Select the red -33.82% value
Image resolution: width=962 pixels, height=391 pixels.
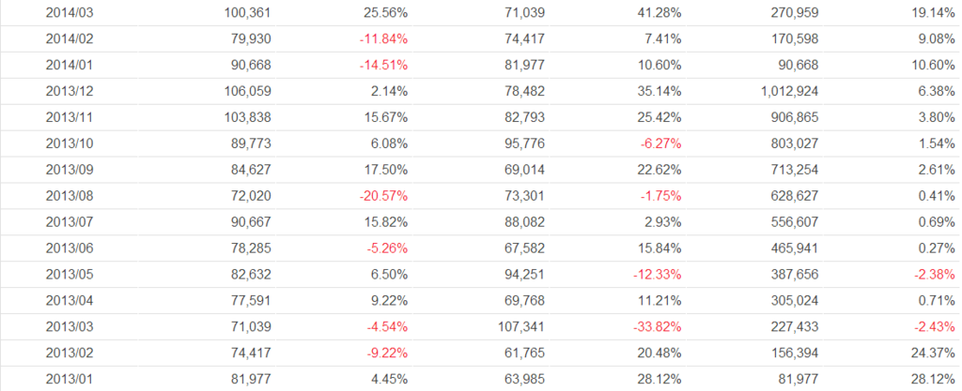[654, 327]
